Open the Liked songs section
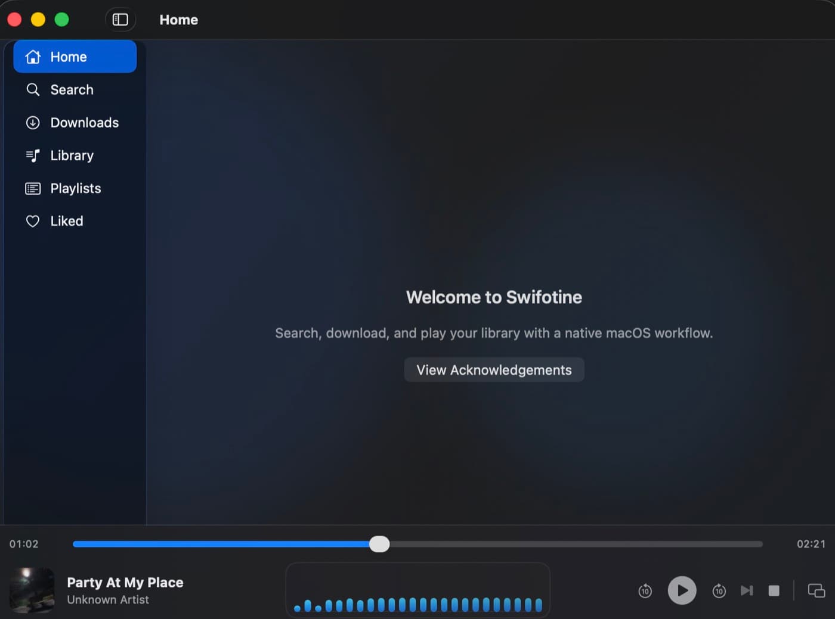Image resolution: width=835 pixels, height=619 pixels. (x=66, y=221)
